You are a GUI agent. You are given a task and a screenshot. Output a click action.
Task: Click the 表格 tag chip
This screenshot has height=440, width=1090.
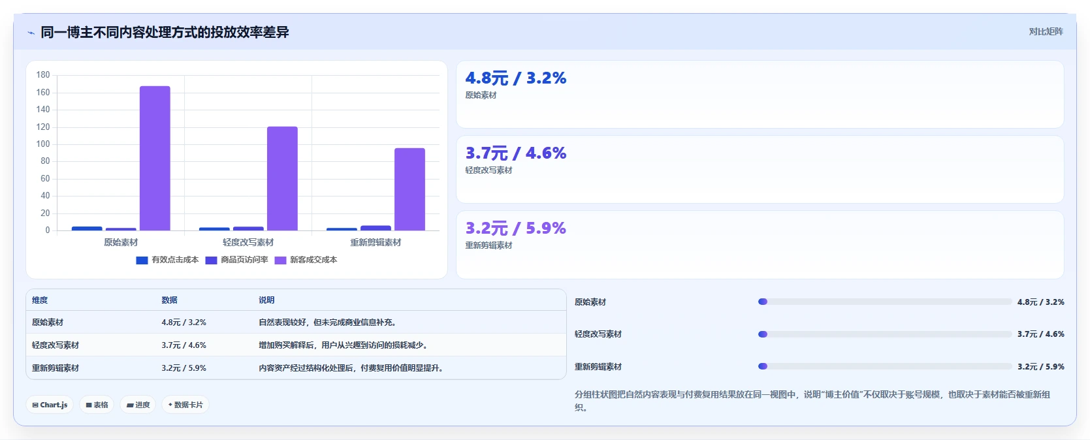pos(97,405)
